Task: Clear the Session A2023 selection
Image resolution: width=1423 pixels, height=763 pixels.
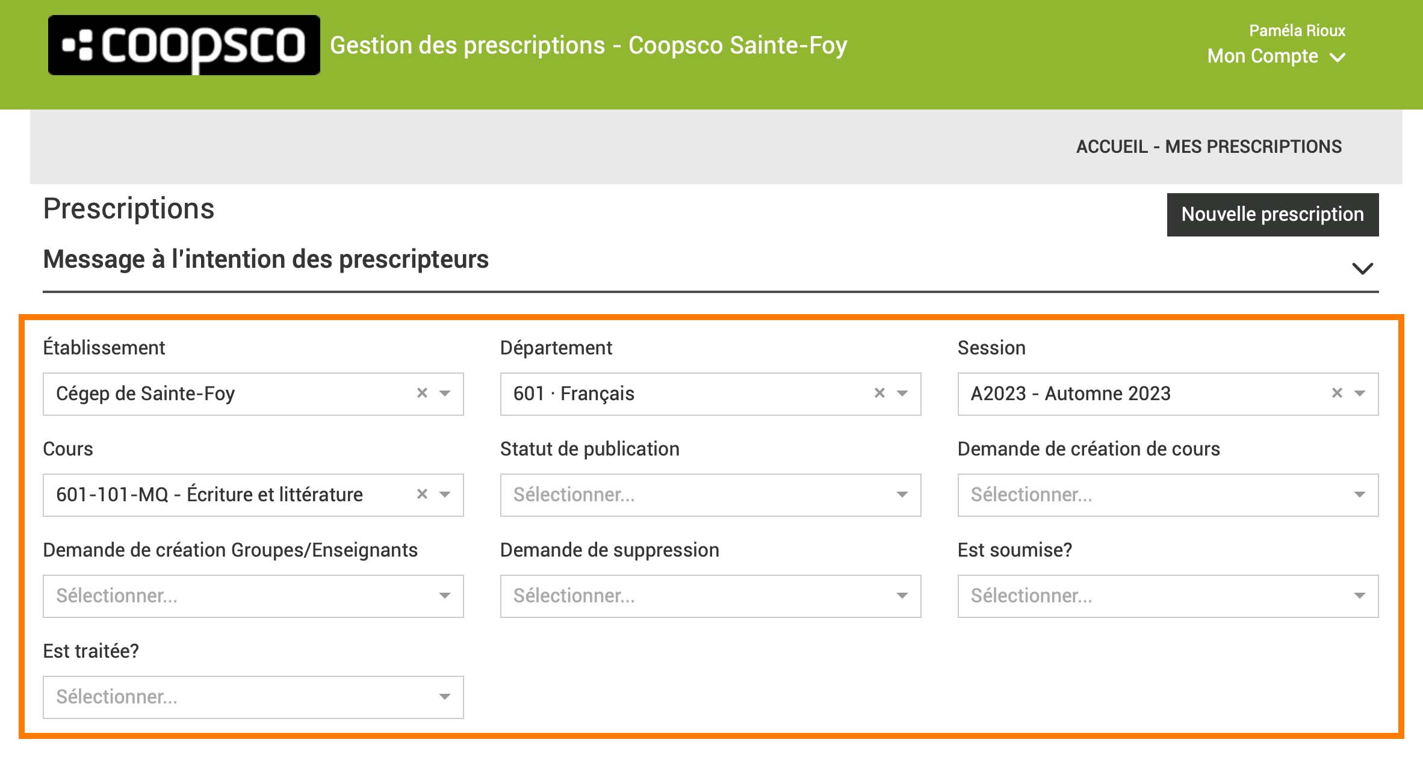Action: coord(1337,393)
